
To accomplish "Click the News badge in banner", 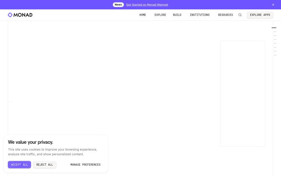I will 118,5.
